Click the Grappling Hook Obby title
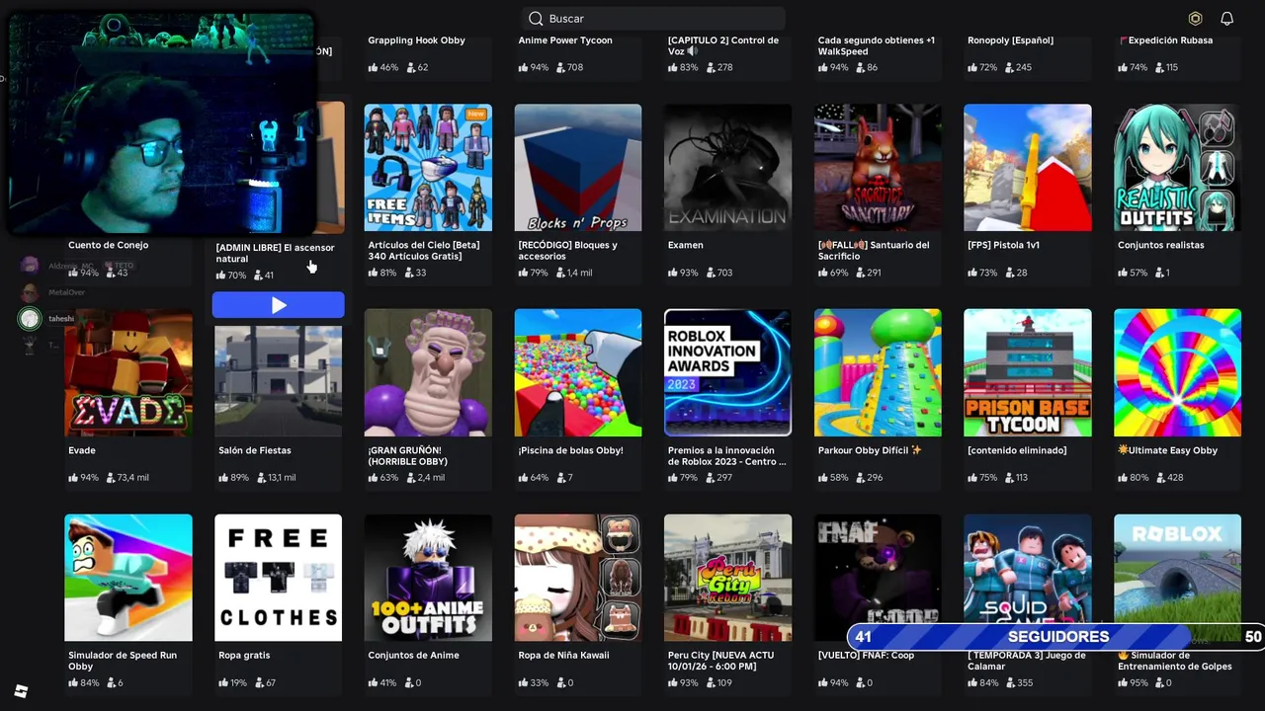Screen dimensions: 1265x711 click(416, 40)
